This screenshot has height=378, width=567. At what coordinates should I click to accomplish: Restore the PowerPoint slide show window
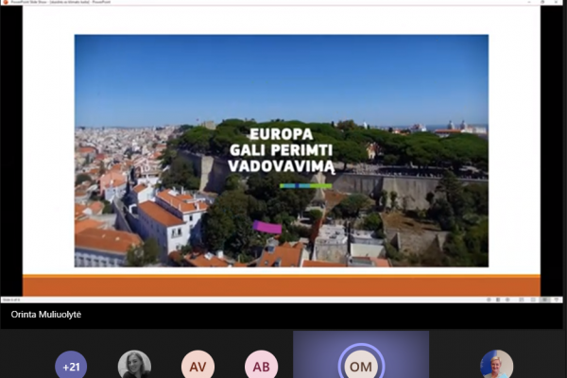(x=542, y=2)
